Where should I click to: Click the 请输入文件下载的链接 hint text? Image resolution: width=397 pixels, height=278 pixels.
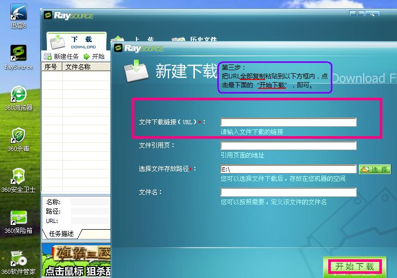click(x=252, y=132)
